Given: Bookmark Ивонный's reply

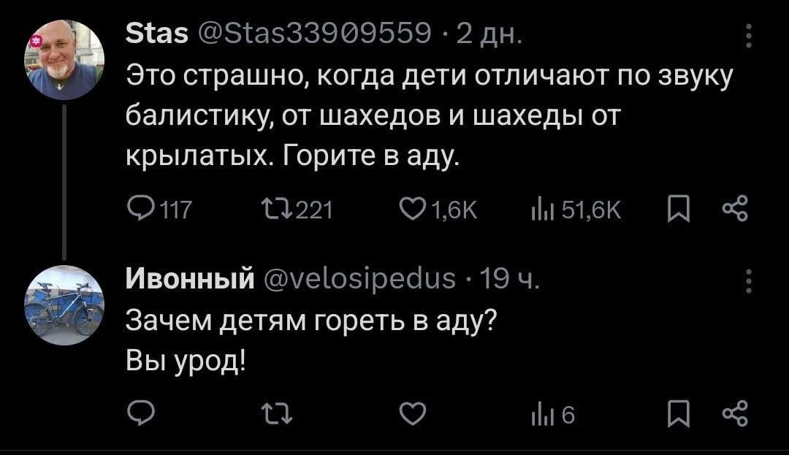Looking at the screenshot, I should (x=676, y=415).
